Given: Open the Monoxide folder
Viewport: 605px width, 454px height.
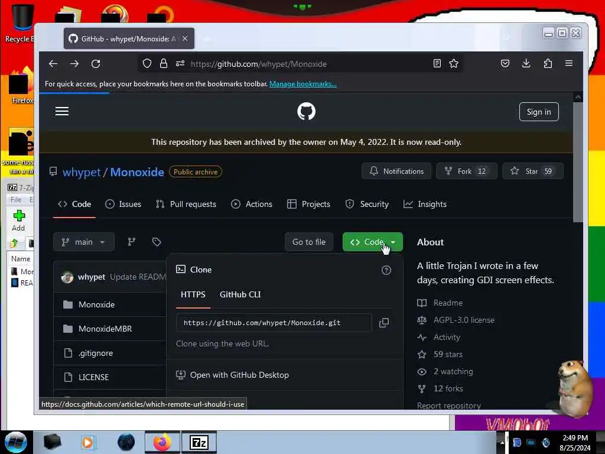Looking at the screenshot, I should (96, 304).
